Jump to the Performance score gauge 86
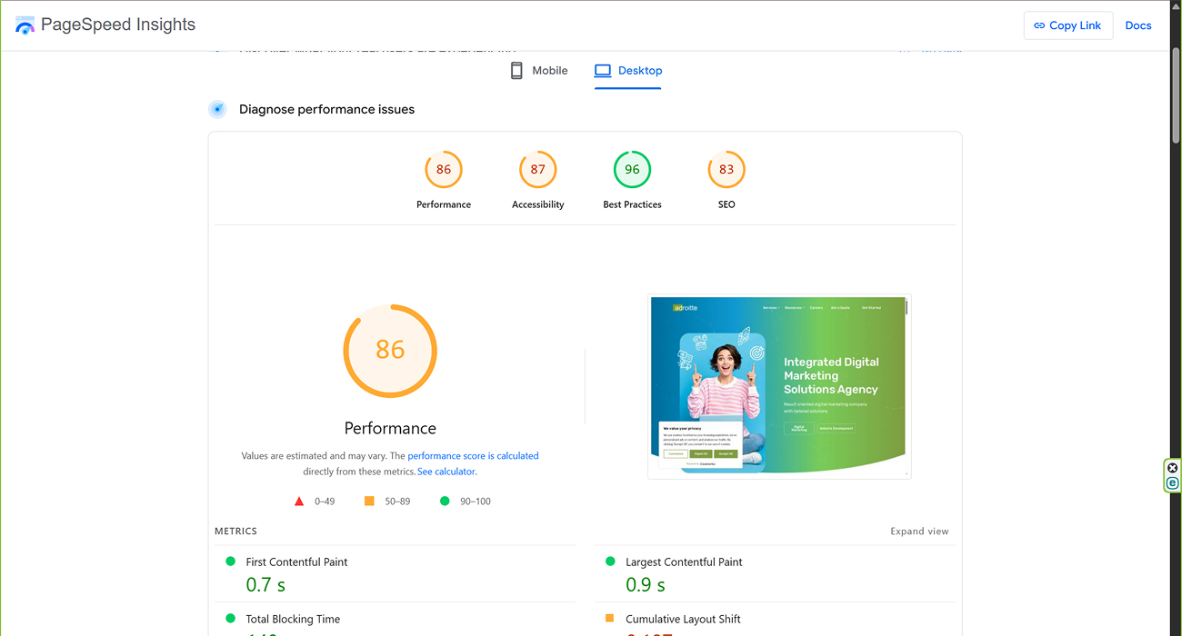 444,169
